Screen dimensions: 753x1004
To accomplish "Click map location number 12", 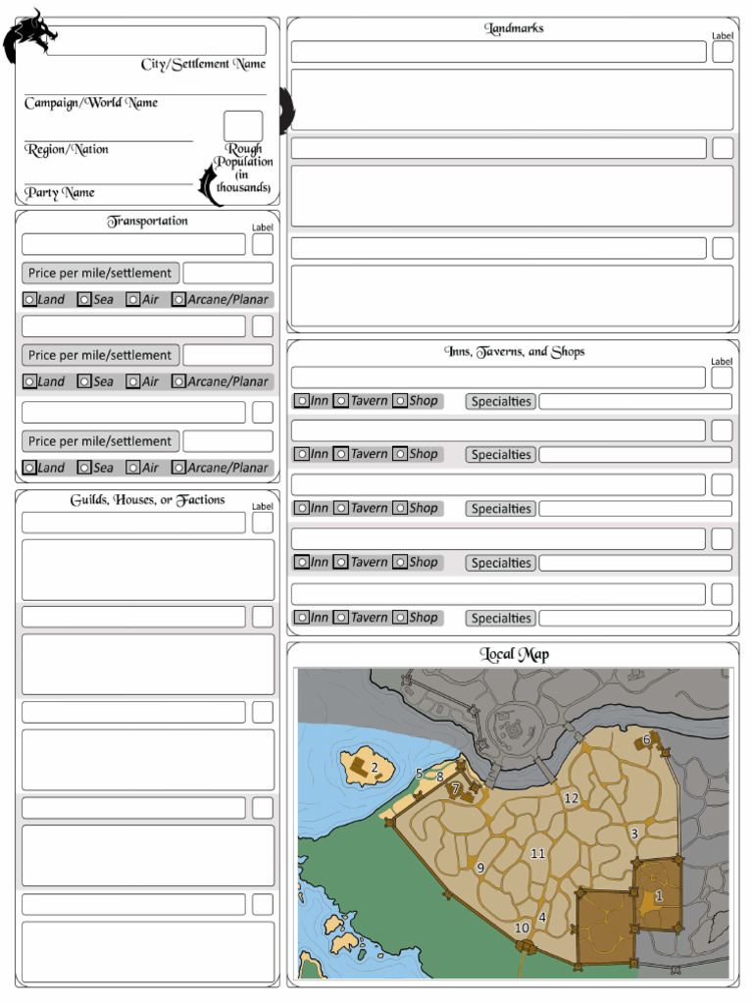I will point(572,798).
